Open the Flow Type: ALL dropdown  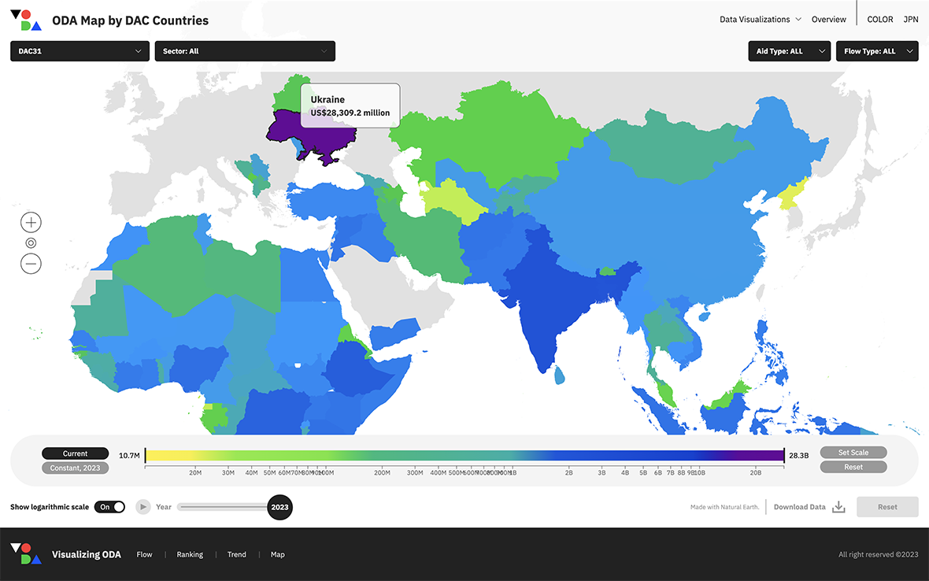[876, 51]
